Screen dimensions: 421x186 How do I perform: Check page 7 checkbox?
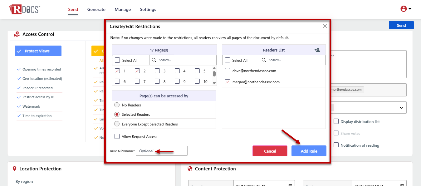(137, 81)
